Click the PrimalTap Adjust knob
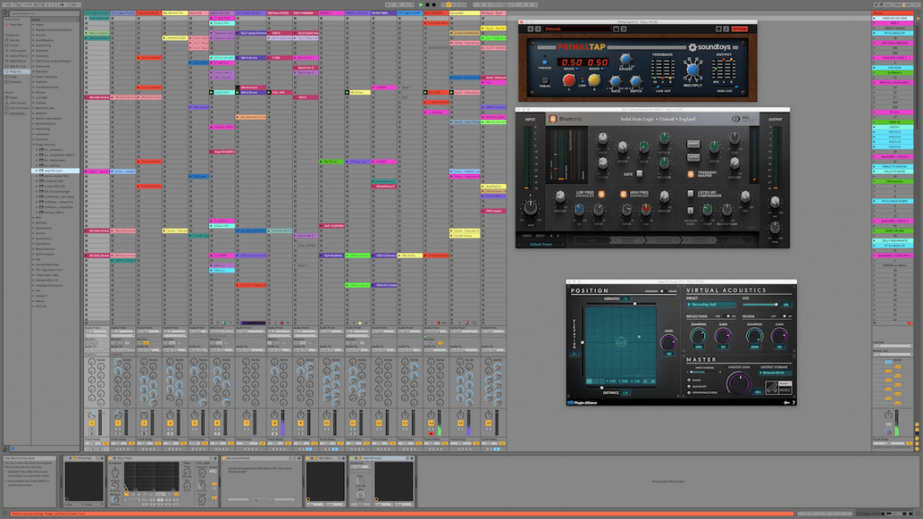 626,59
